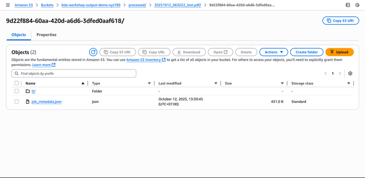Click the Delete button
365x178 pixels.
pyautogui.click(x=246, y=52)
